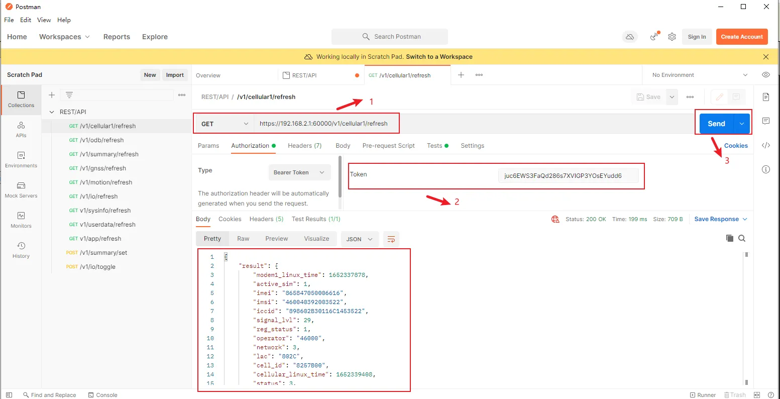Toggle sidebar visibility in the status bar
This screenshot has height=399, width=780.
[x=9, y=395]
